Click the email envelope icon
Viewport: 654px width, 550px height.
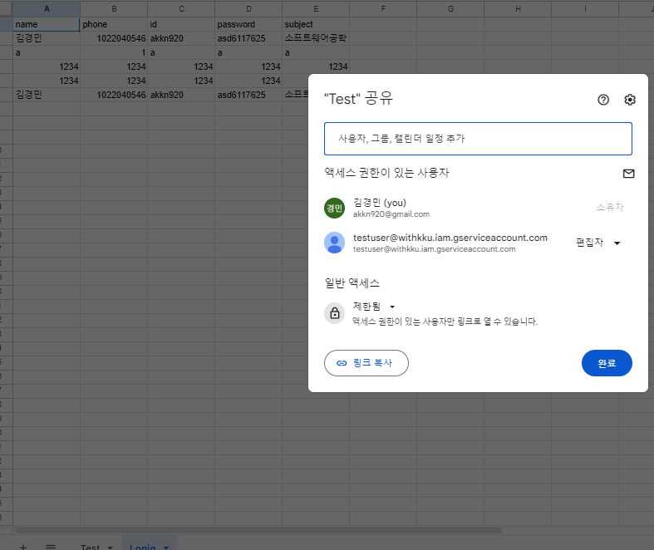(628, 174)
